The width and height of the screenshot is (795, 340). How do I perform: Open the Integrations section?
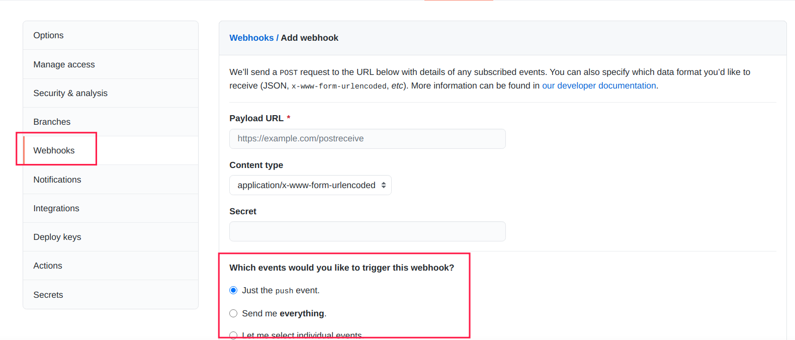56,208
